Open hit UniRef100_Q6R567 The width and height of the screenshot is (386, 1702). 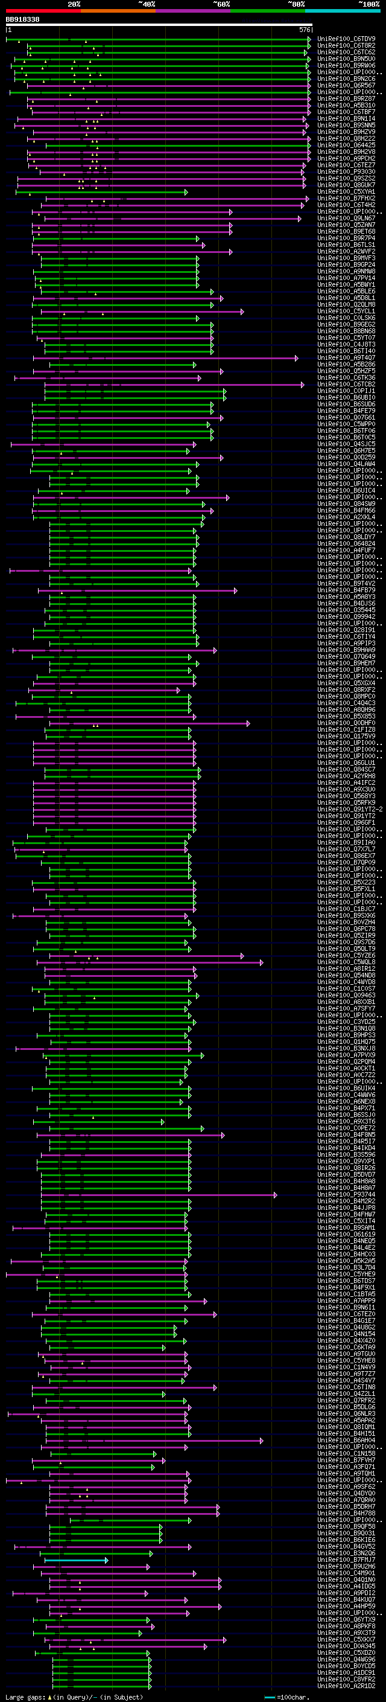point(346,85)
